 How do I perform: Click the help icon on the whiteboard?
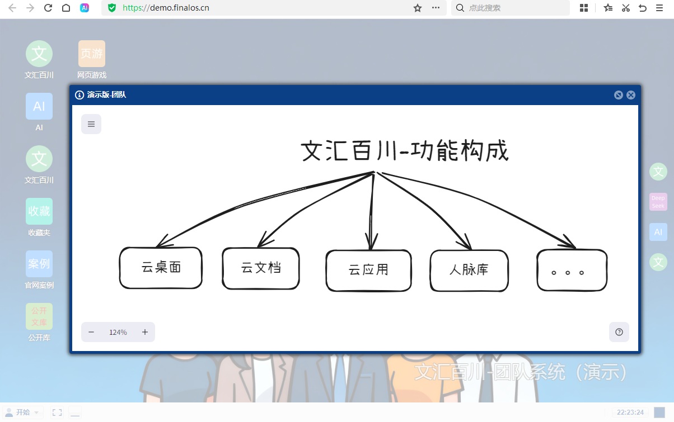[619, 332]
